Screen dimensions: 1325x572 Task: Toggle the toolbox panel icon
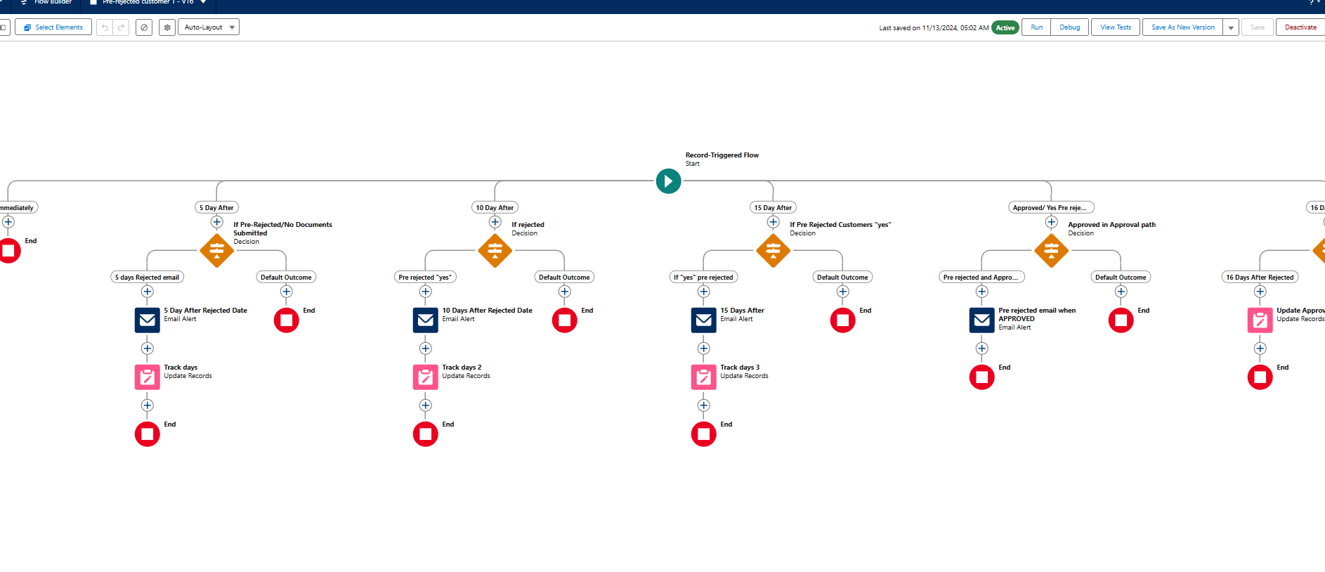point(4,27)
